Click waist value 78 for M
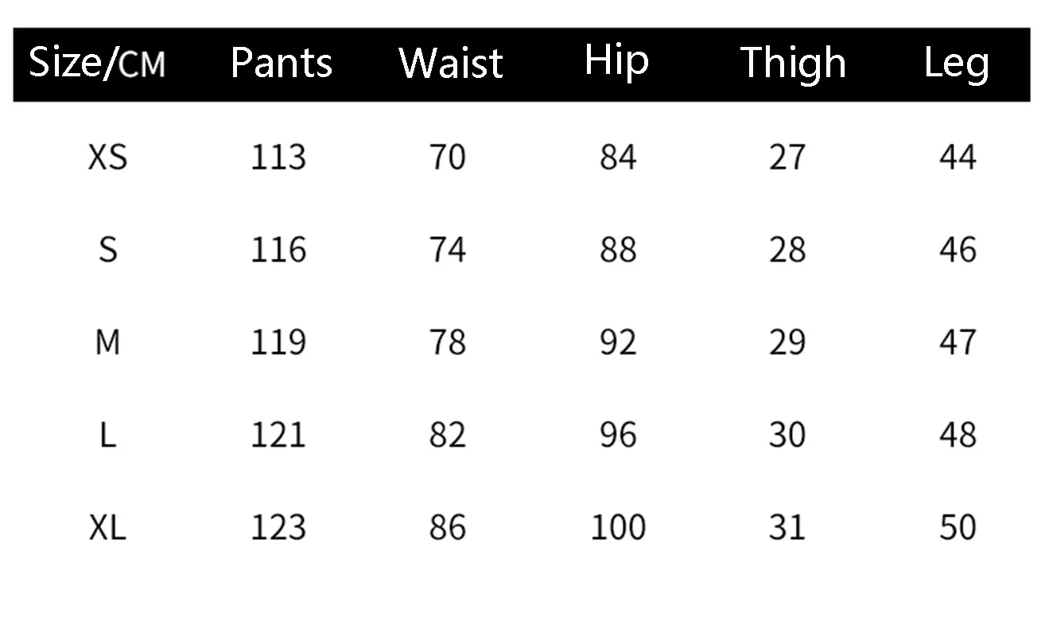This screenshot has height=636, width=1045. pos(447,343)
